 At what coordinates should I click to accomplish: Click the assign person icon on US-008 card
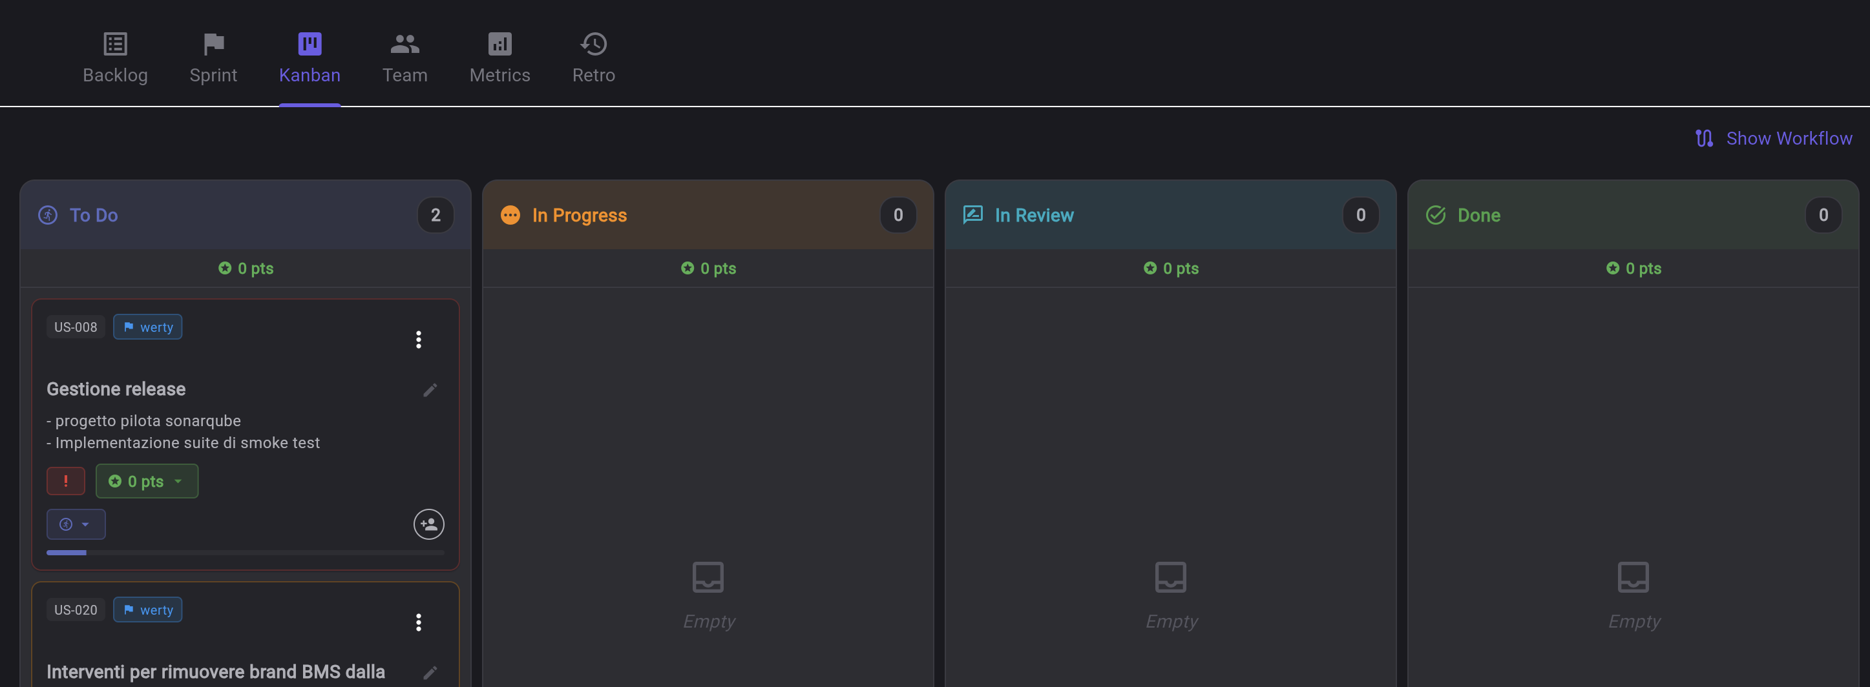(x=428, y=524)
